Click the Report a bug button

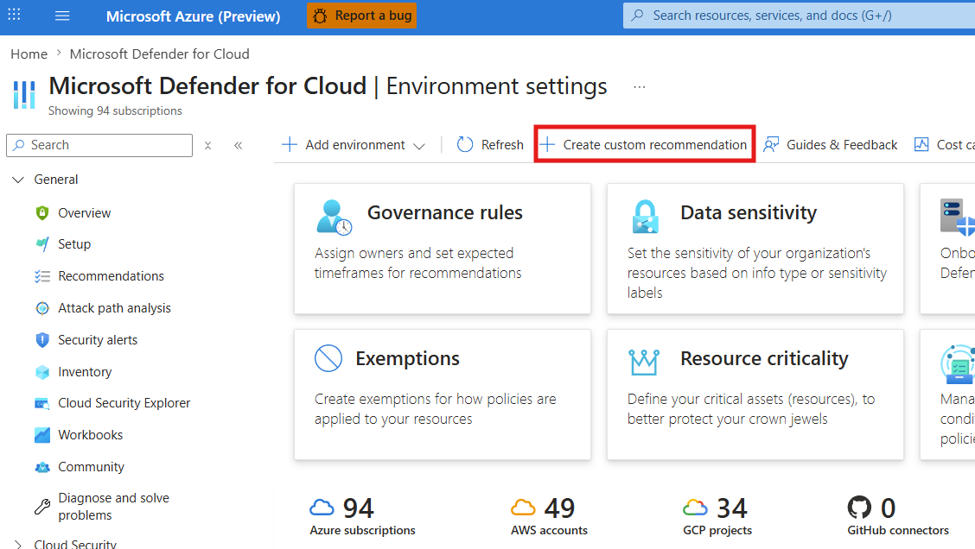361,16
